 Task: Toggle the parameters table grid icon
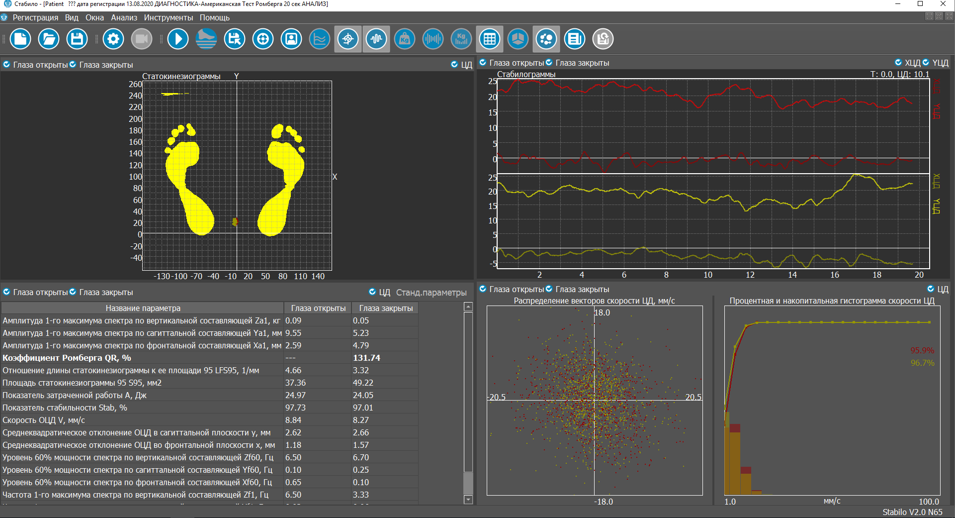coord(490,39)
